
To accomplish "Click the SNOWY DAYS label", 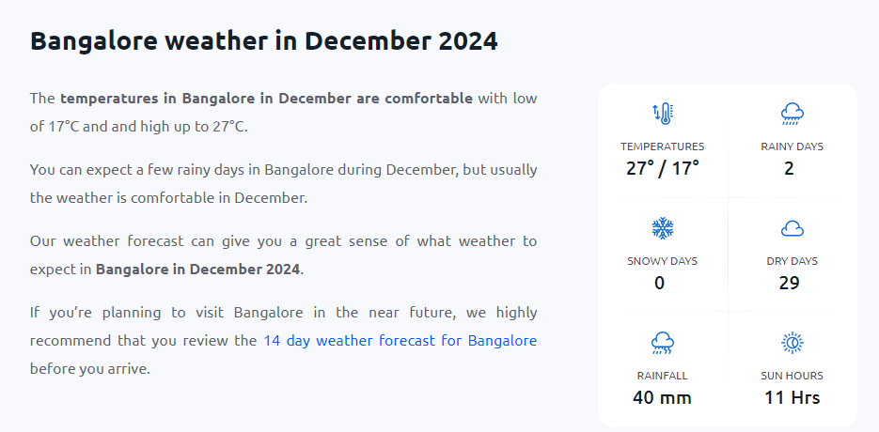I will 663,261.
